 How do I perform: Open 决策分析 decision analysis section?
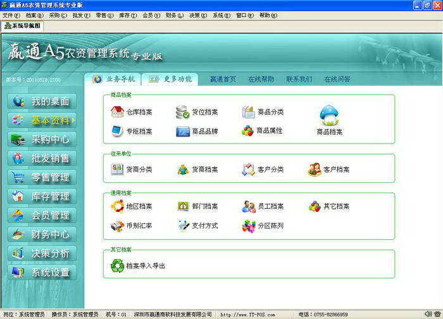point(42,253)
